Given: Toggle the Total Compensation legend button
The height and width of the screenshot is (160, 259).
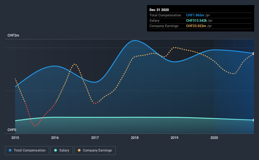Looking at the screenshot, I should (27, 151).
